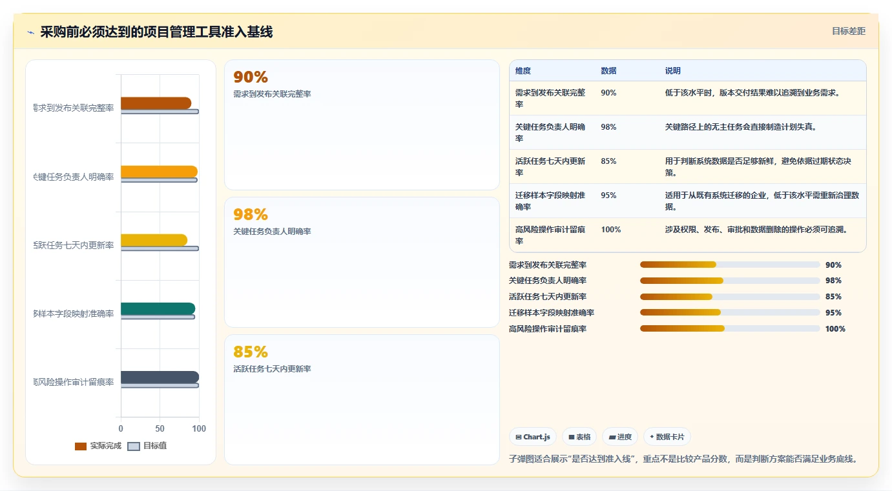The image size is (892, 491).
Task: Select the 活跃任务七天内更新率 table row name
Action: click(x=550, y=166)
